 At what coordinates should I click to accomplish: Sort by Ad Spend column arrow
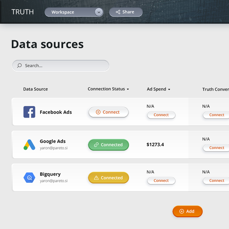coord(169,89)
